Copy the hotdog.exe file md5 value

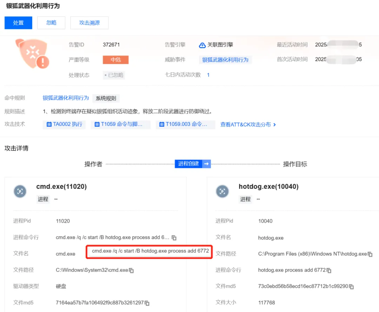tap(351, 287)
